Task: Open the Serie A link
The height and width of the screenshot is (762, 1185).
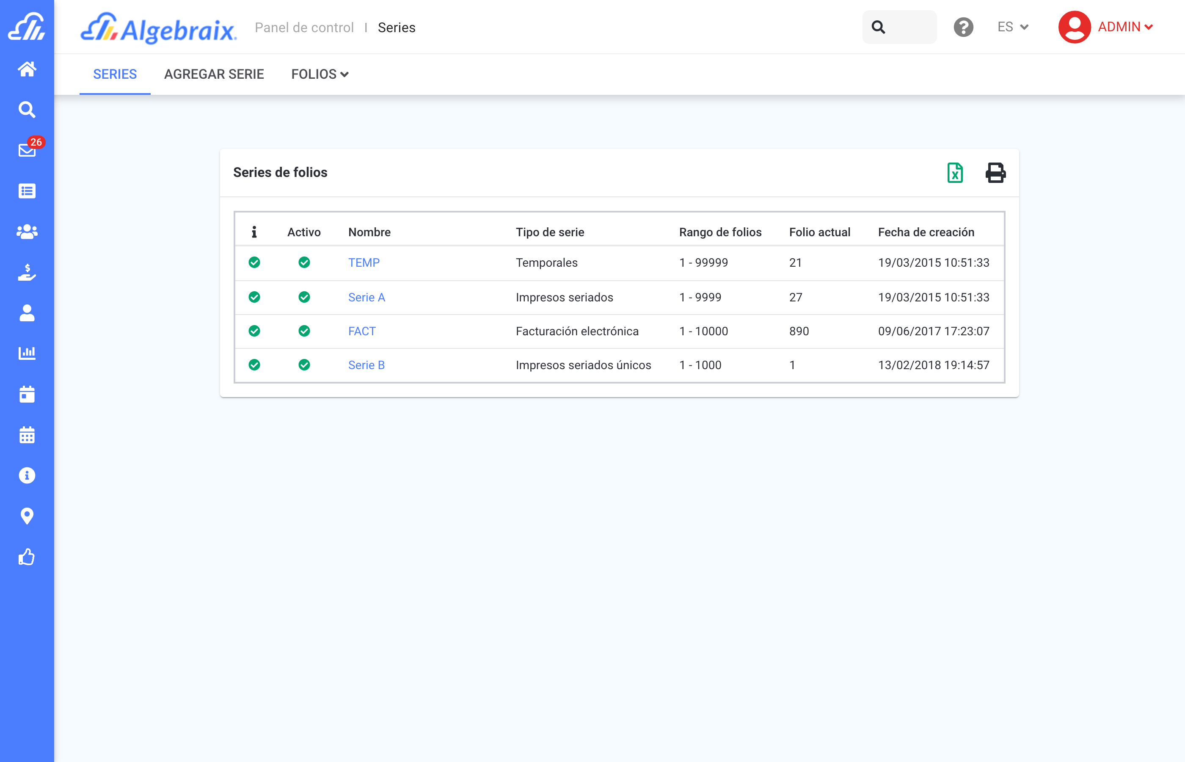Action: pos(366,297)
